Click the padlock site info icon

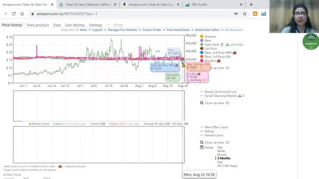tap(32, 14)
